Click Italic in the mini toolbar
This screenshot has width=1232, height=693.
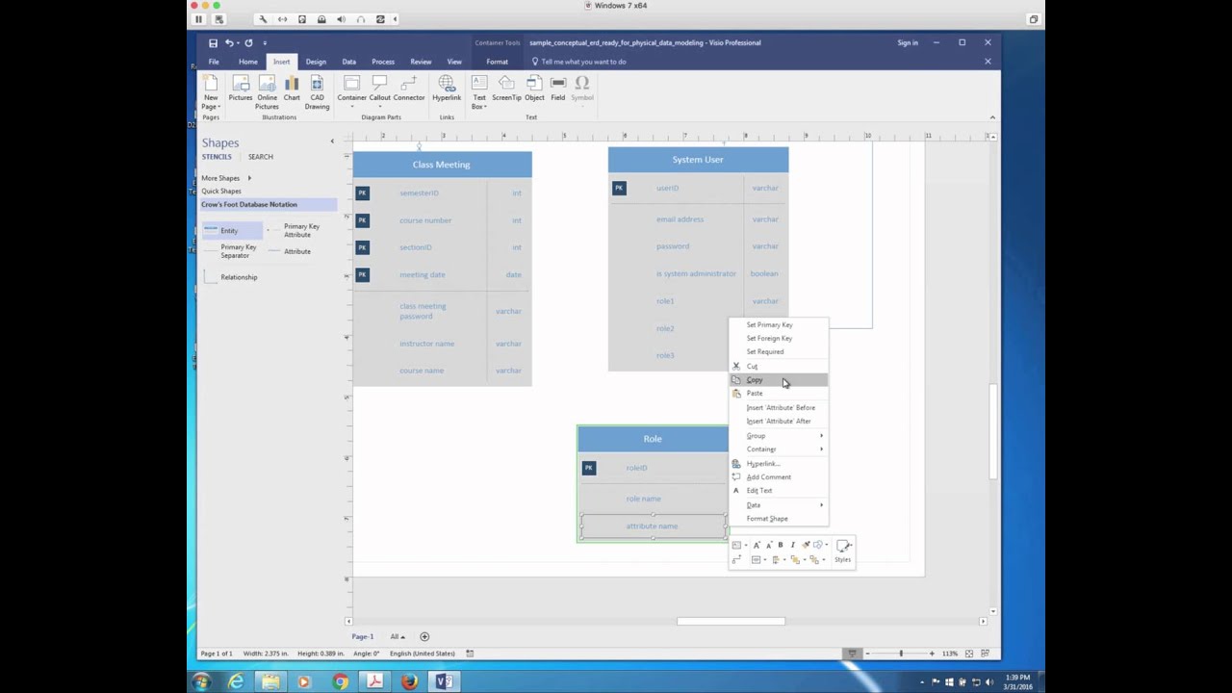pyautogui.click(x=792, y=545)
